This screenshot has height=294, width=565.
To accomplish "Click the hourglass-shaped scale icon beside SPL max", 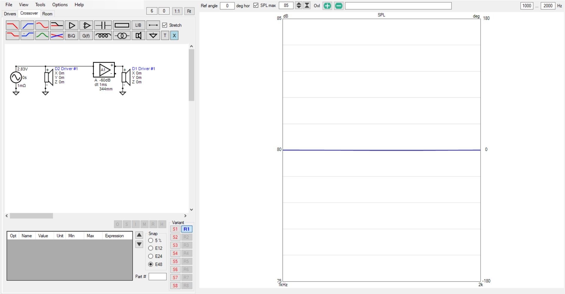I will click(x=307, y=6).
